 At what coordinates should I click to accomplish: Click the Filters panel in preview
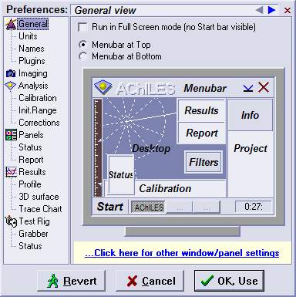click(x=203, y=162)
